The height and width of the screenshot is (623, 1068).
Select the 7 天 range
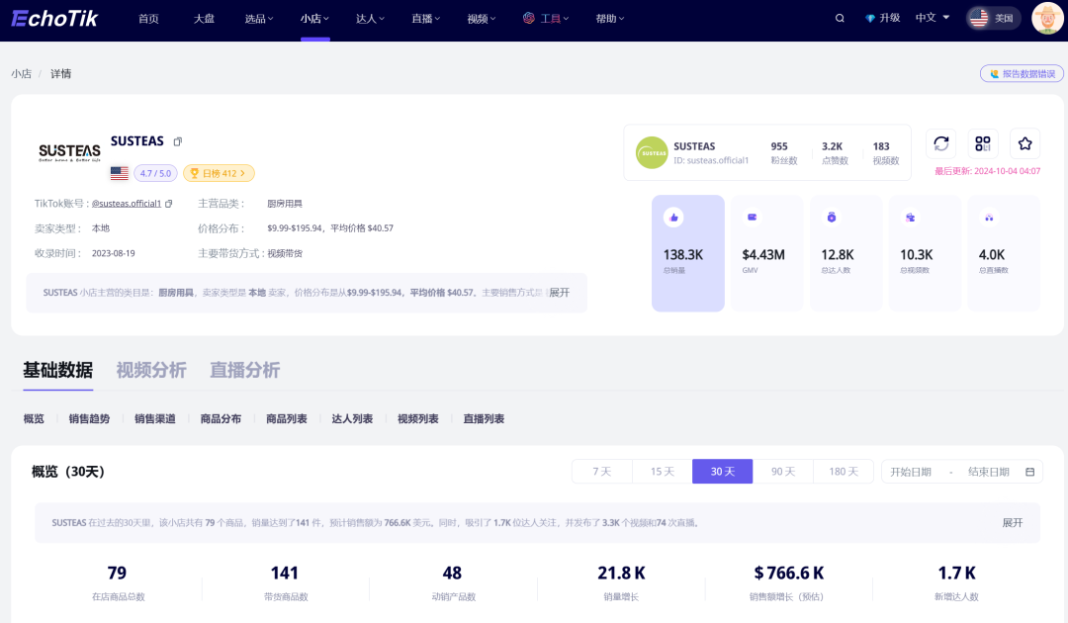point(602,471)
